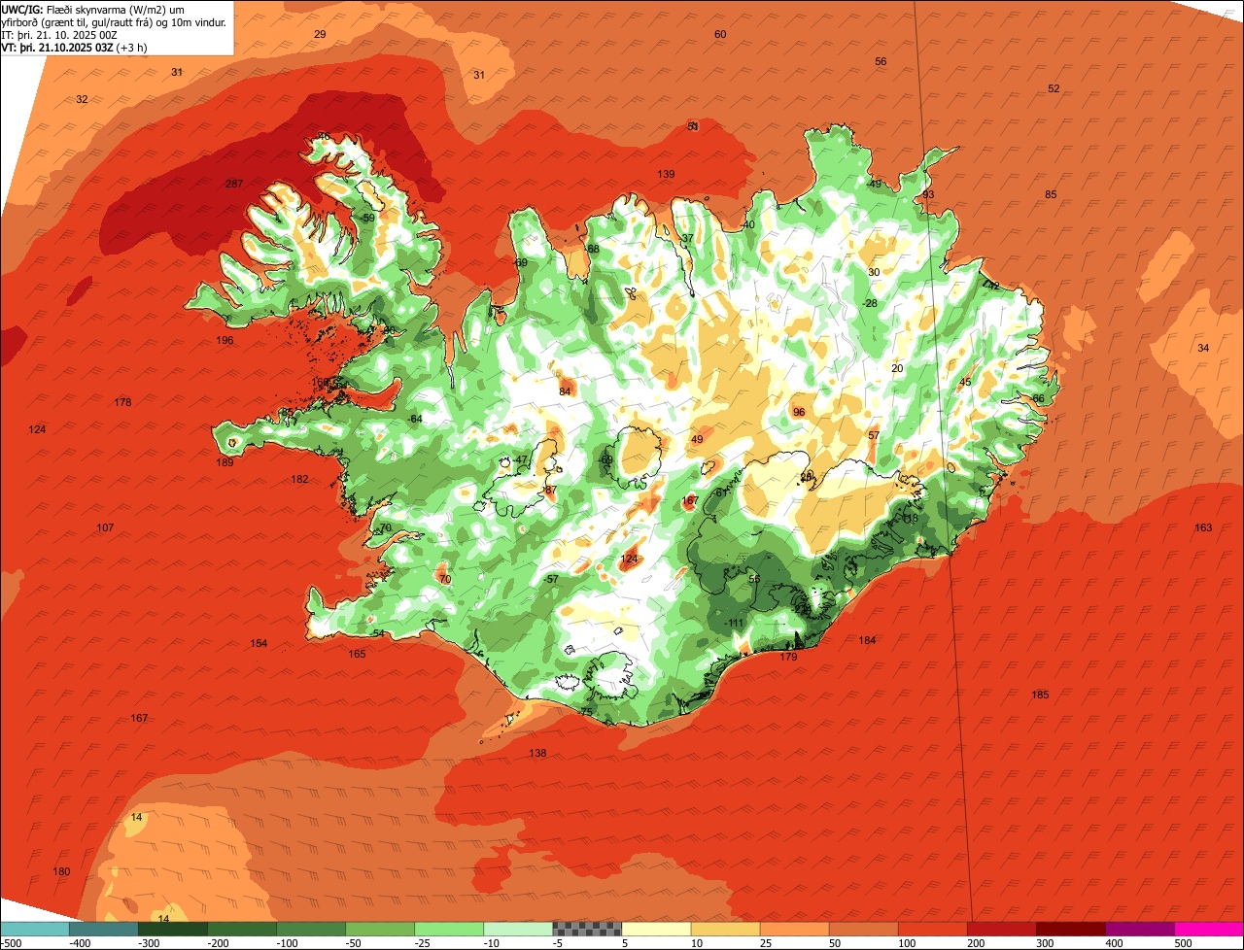Click the flux value 179
Screen dimensions: 1244x950
tap(788, 657)
